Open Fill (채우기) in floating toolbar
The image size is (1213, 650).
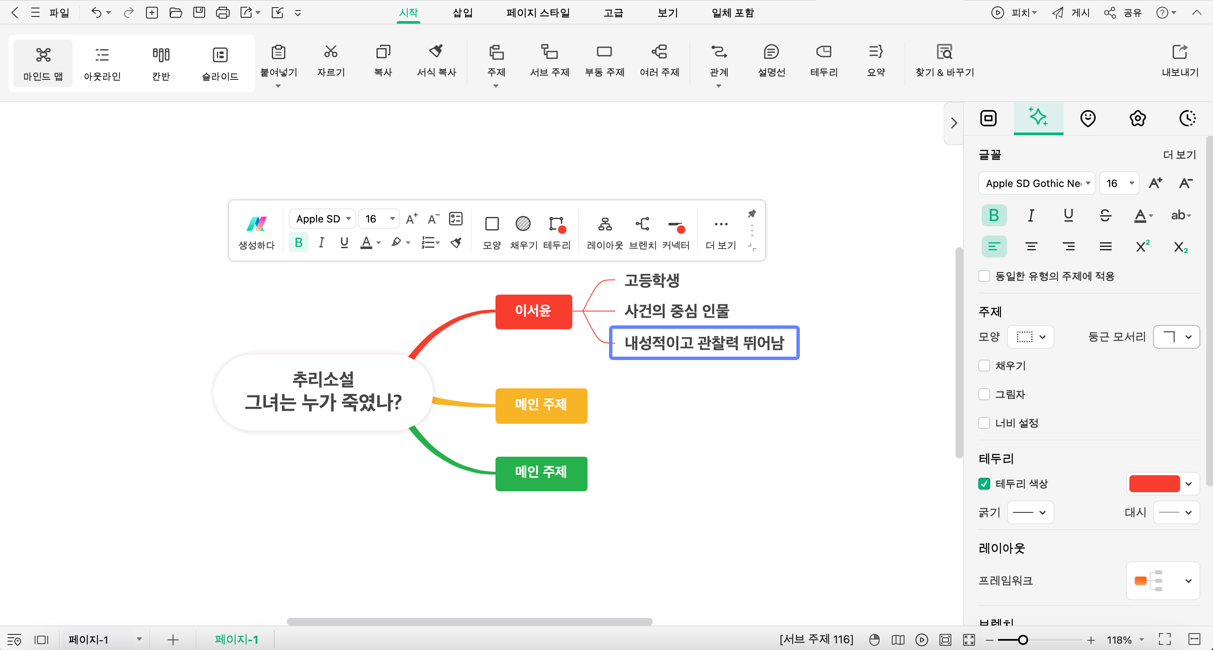pos(523,232)
